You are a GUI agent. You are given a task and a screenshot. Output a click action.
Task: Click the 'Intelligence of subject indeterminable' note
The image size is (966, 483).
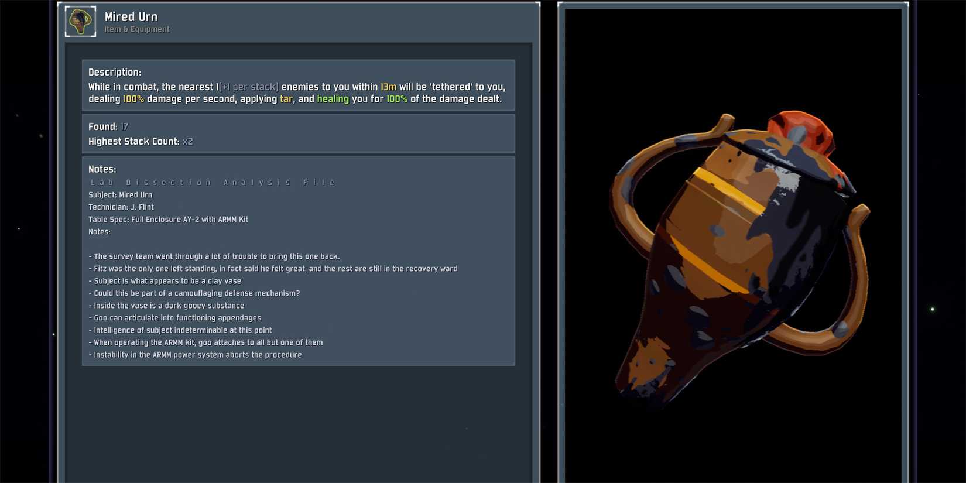(180, 330)
